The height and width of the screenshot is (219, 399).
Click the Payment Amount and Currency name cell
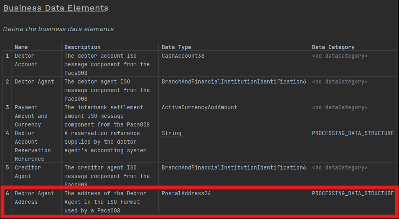click(31, 116)
